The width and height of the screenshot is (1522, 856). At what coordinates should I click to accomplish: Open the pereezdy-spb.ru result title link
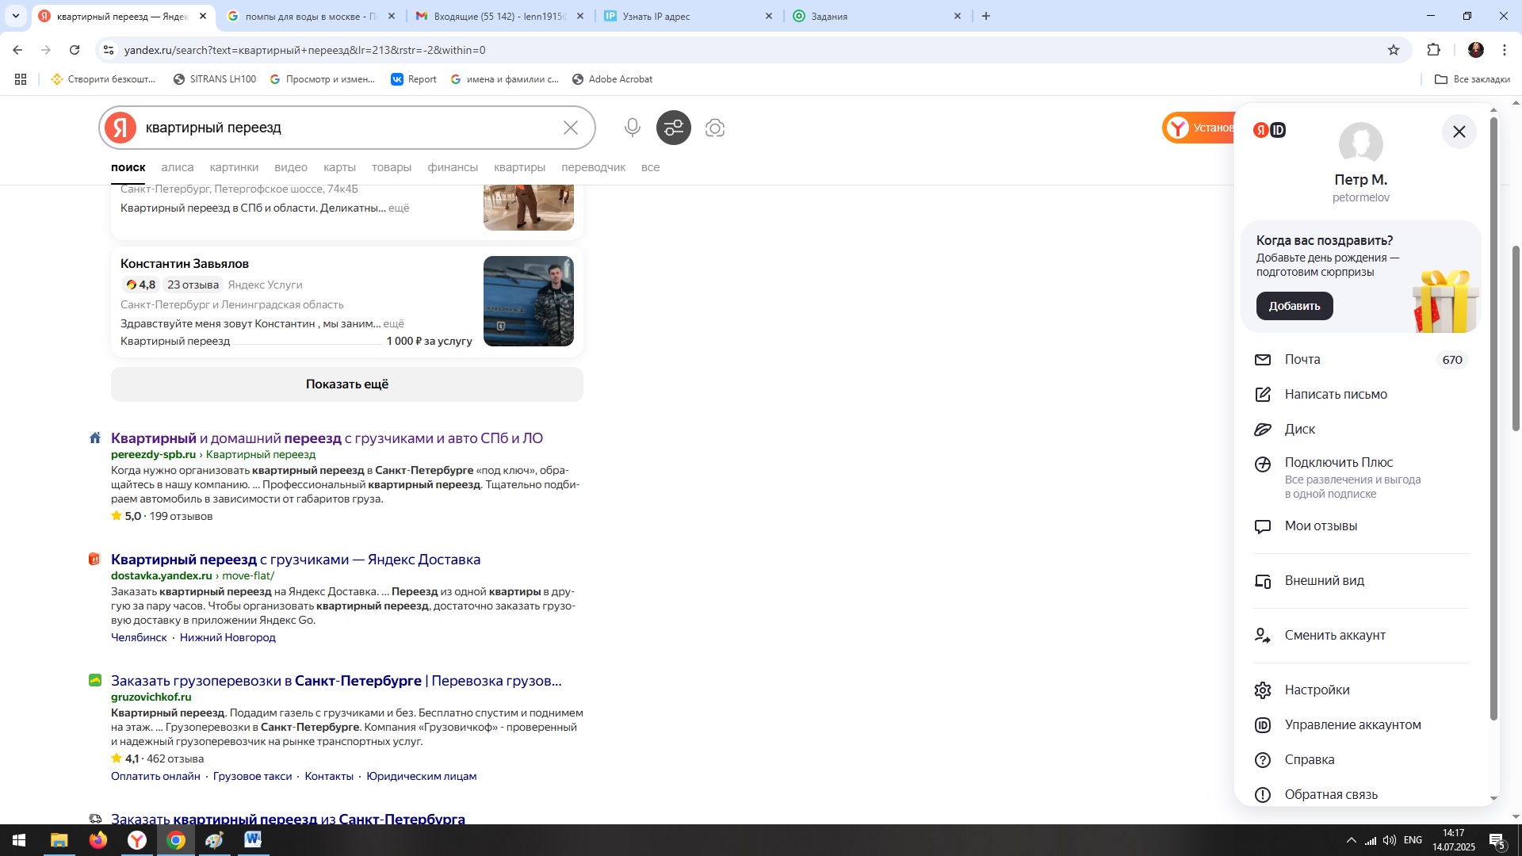[327, 438]
